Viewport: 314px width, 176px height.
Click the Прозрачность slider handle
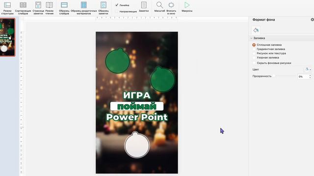coord(274,76)
